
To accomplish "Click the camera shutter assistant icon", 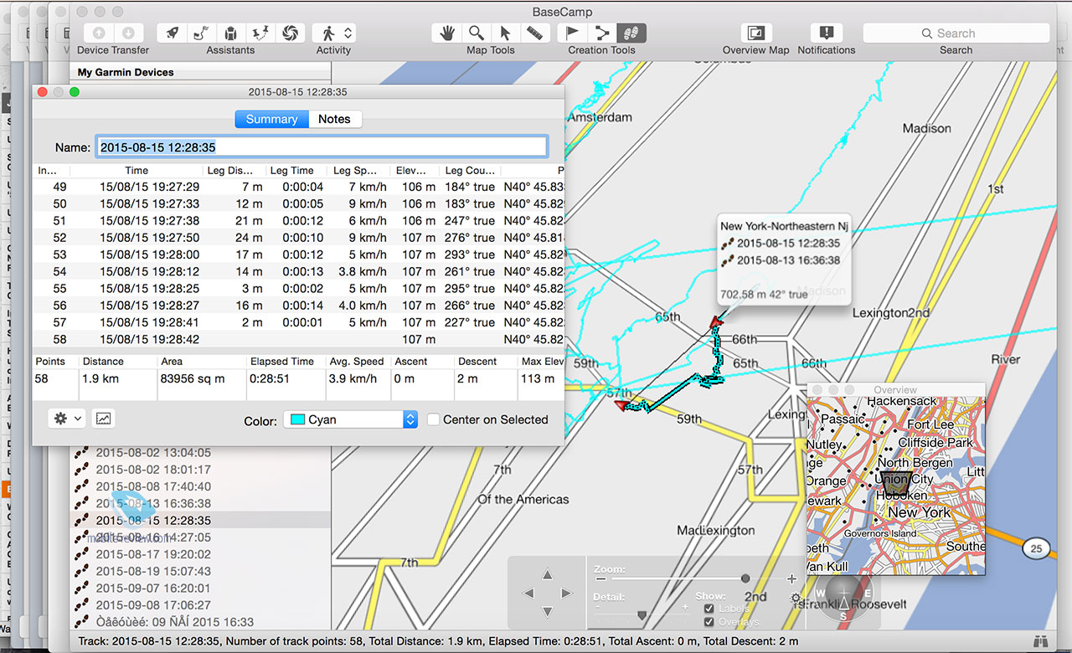I will coord(290,33).
